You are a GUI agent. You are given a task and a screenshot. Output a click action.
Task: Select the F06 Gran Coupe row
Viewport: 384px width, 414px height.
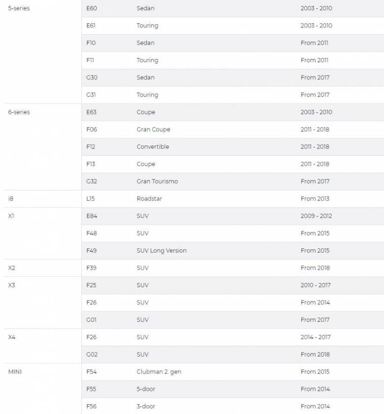pyautogui.click(x=233, y=129)
